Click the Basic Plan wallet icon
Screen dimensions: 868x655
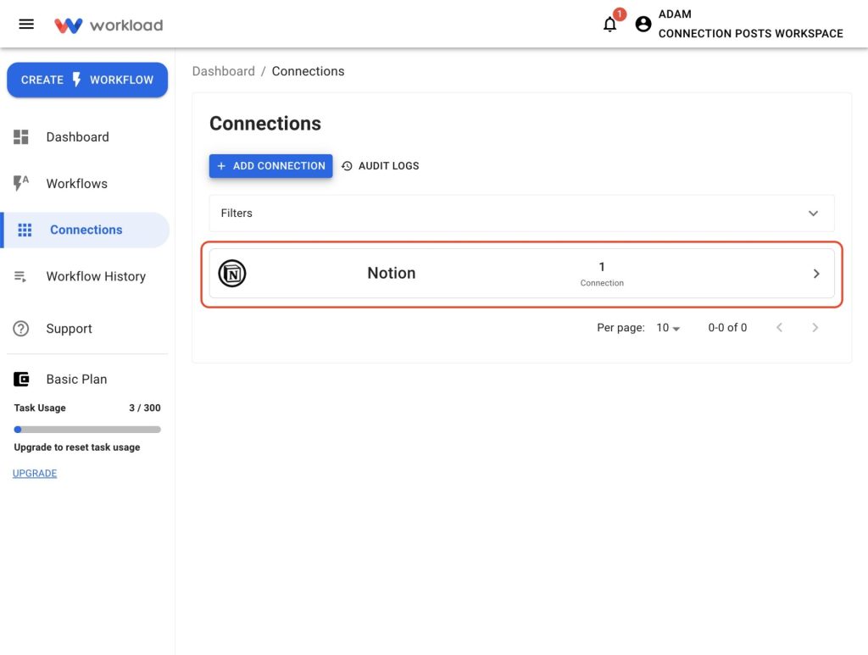(x=21, y=379)
